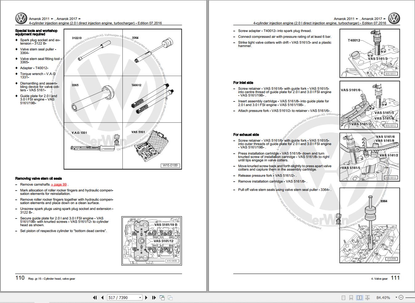Jump to the last page

154,297
